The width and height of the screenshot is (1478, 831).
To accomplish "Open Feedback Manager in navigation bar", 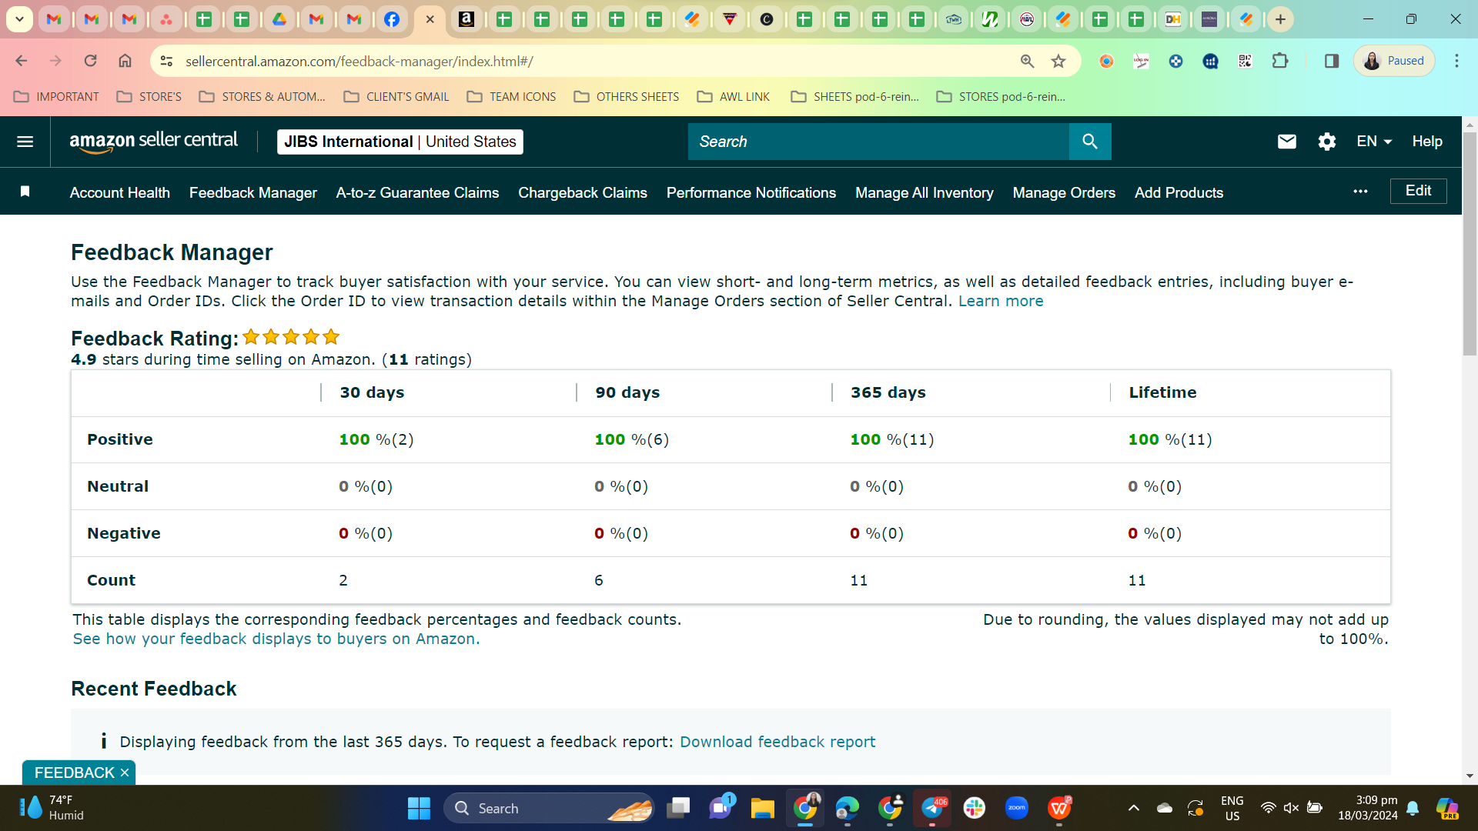I will (253, 192).
